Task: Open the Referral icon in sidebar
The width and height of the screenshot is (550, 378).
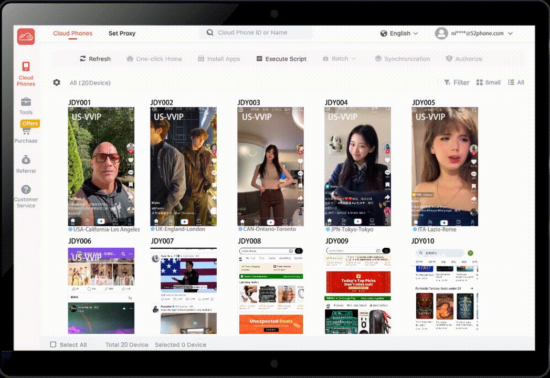Action: 26,160
